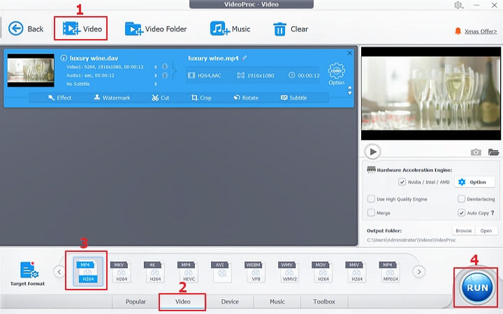Select the AVI format

(x=222, y=271)
